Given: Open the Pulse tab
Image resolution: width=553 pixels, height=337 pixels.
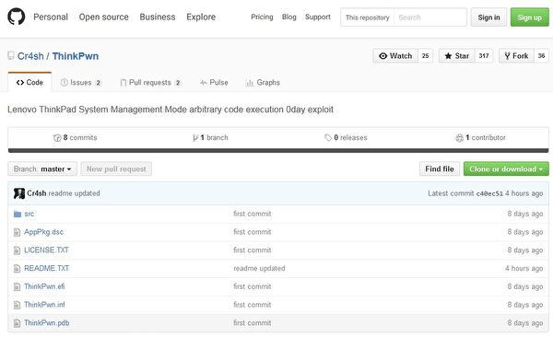Looking at the screenshot, I should (x=214, y=83).
